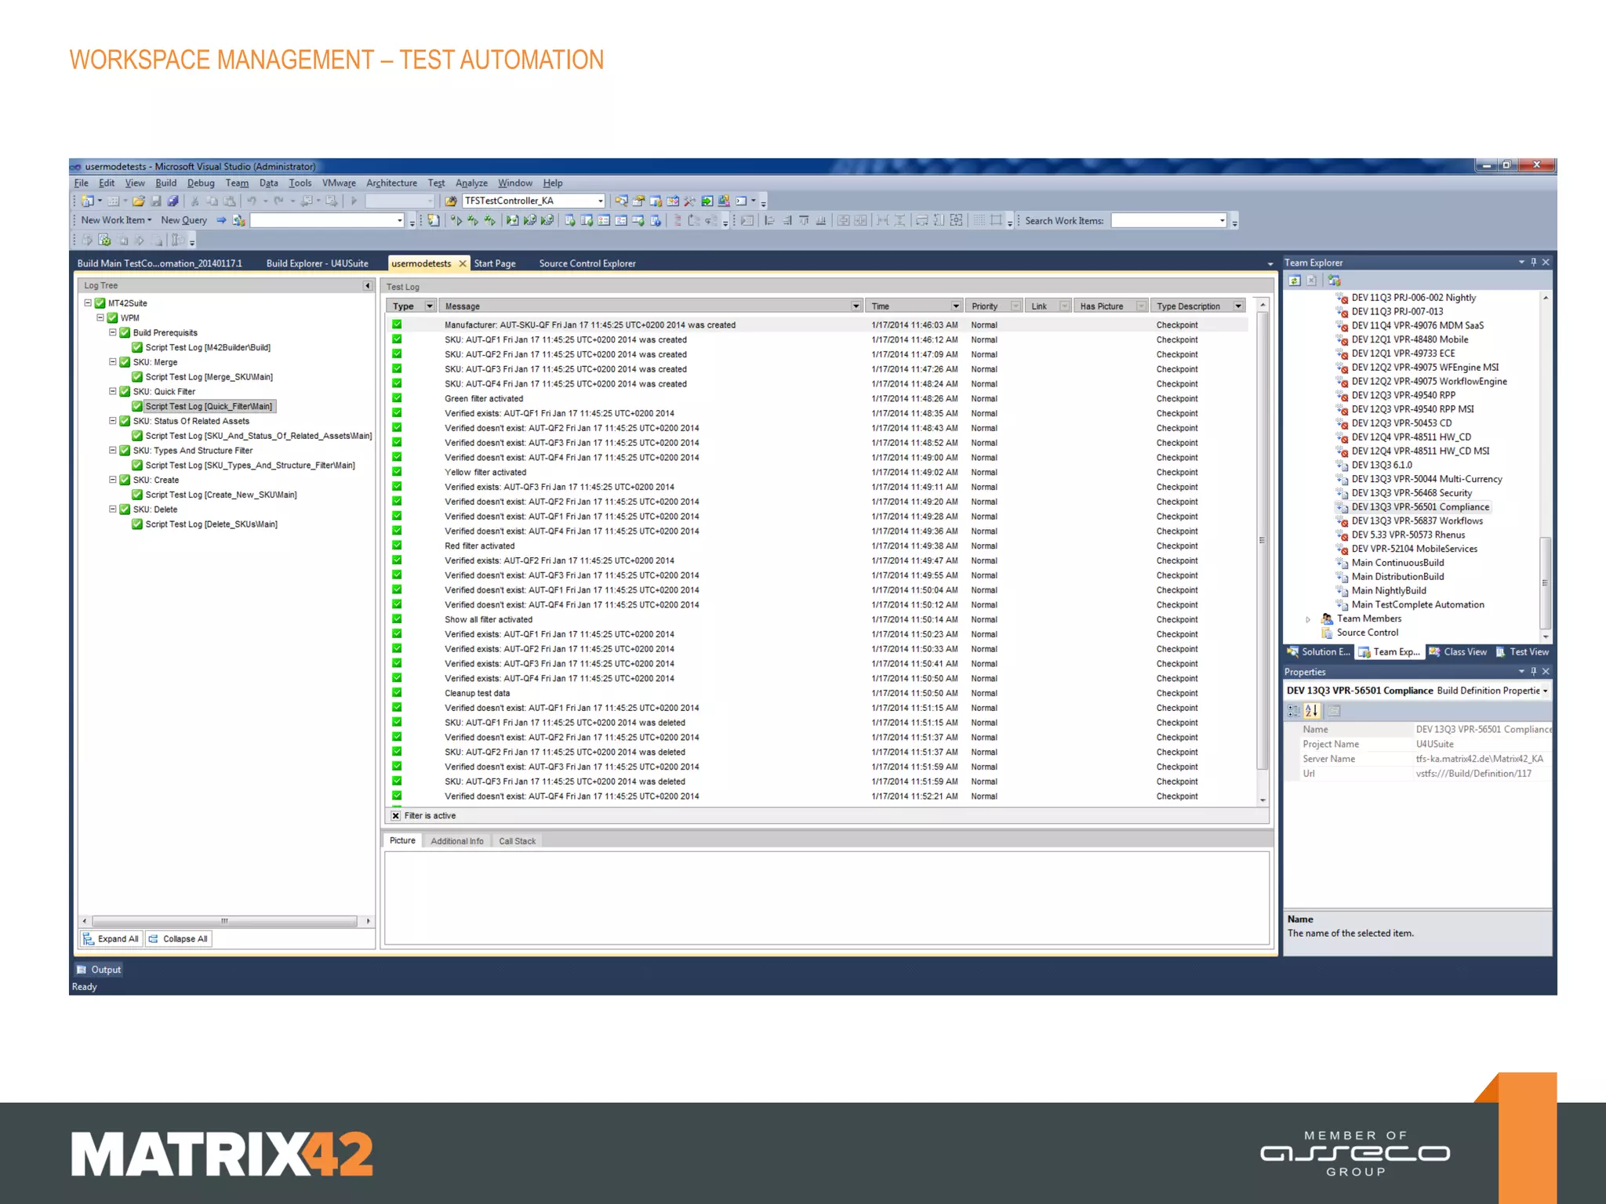Open the Call Stack tab
This screenshot has height=1204, width=1606.
pos(518,842)
